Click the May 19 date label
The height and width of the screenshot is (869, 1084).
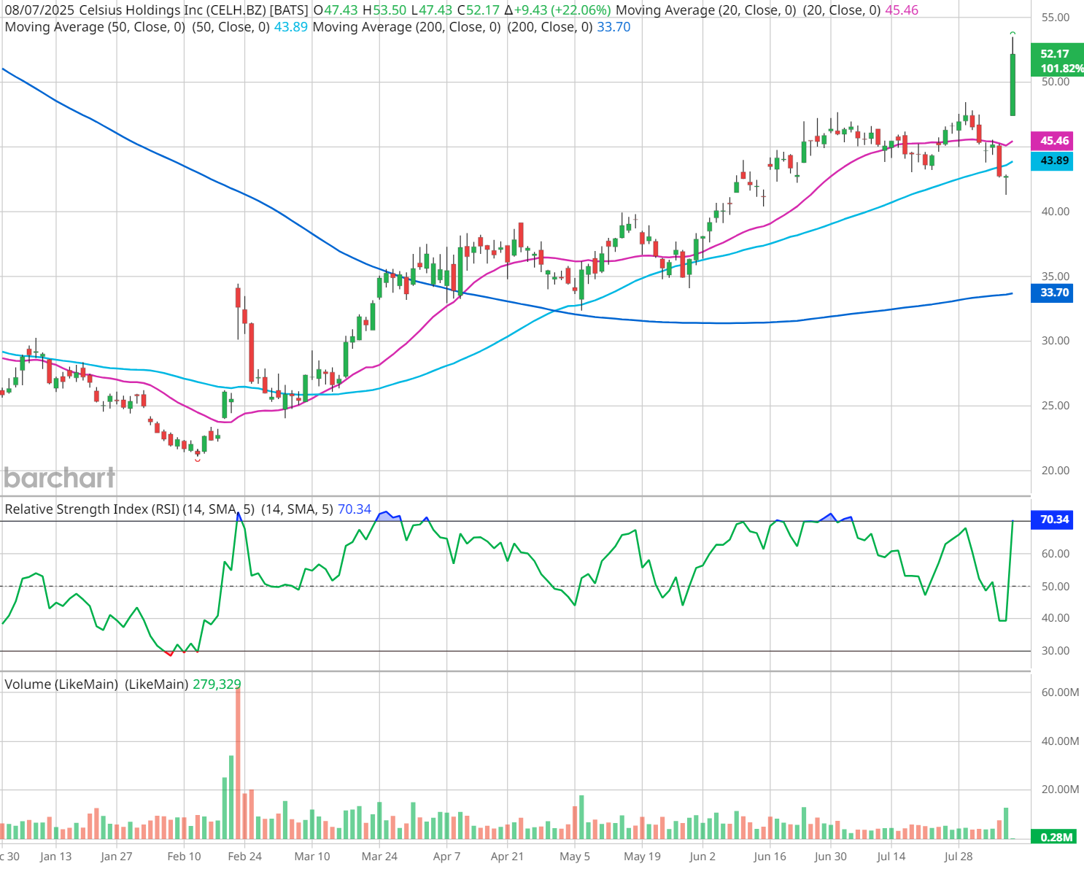click(642, 857)
